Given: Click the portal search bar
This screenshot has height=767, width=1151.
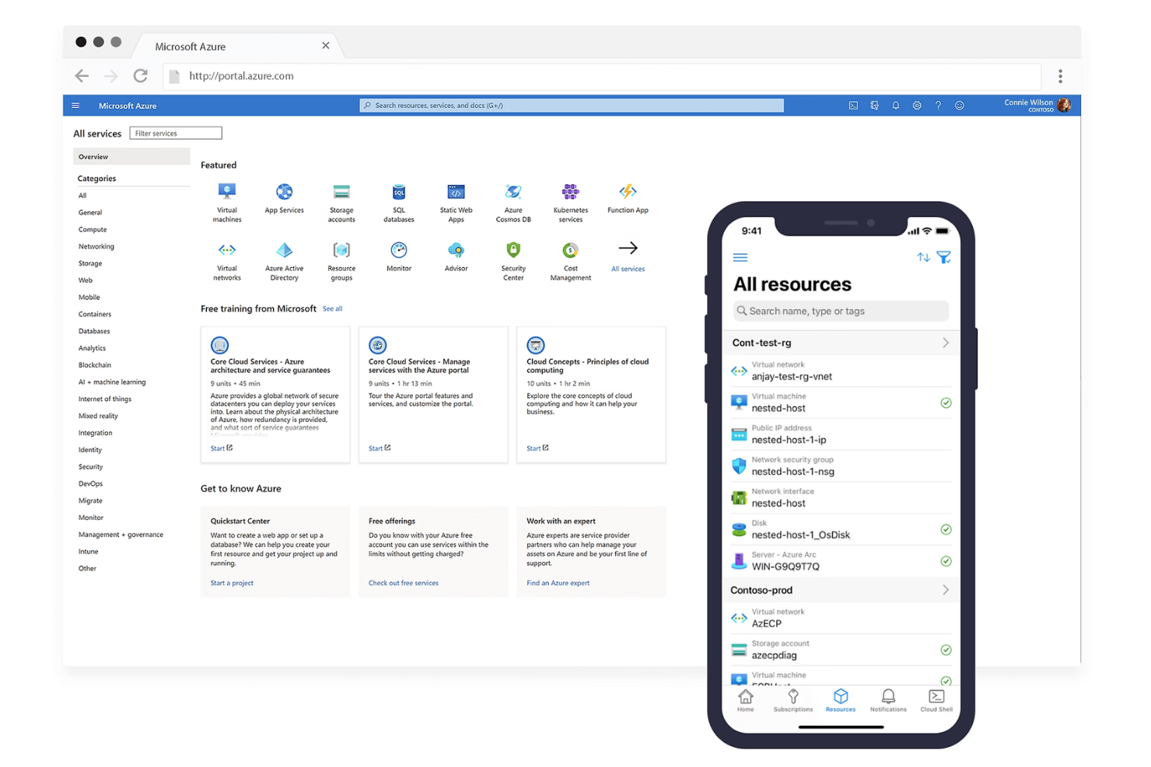Looking at the screenshot, I should point(570,105).
